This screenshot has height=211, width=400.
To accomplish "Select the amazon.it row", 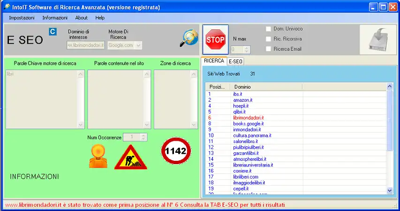I will coord(296,100).
